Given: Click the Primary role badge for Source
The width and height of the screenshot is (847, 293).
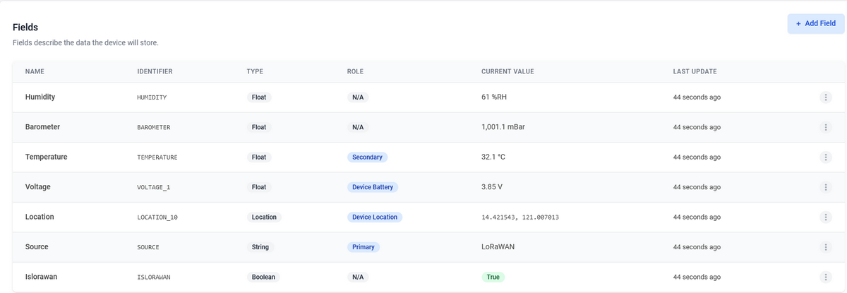Looking at the screenshot, I should tap(364, 247).
